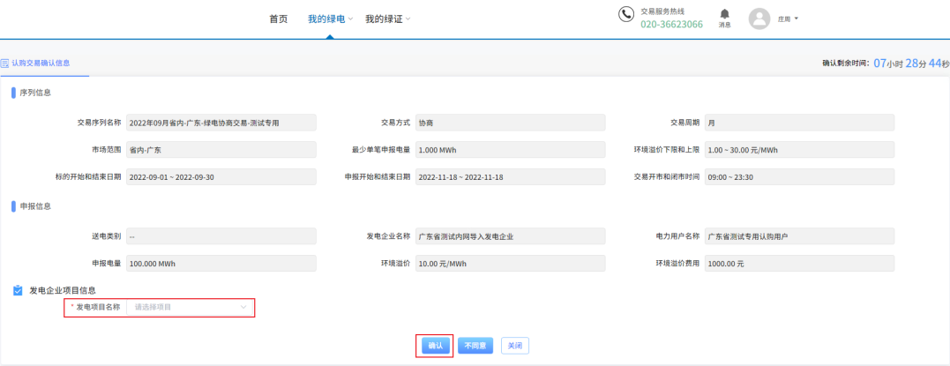Screen dimensions: 950x366
Task: Click the 环境溢价 field showing 10.00 元/MWh
Action: click(510, 263)
